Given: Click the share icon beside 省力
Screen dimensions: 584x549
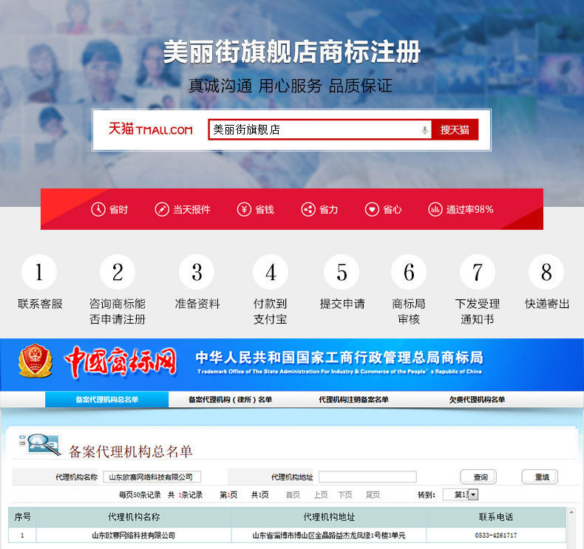Looking at the screenshot, I should (308, 209).
